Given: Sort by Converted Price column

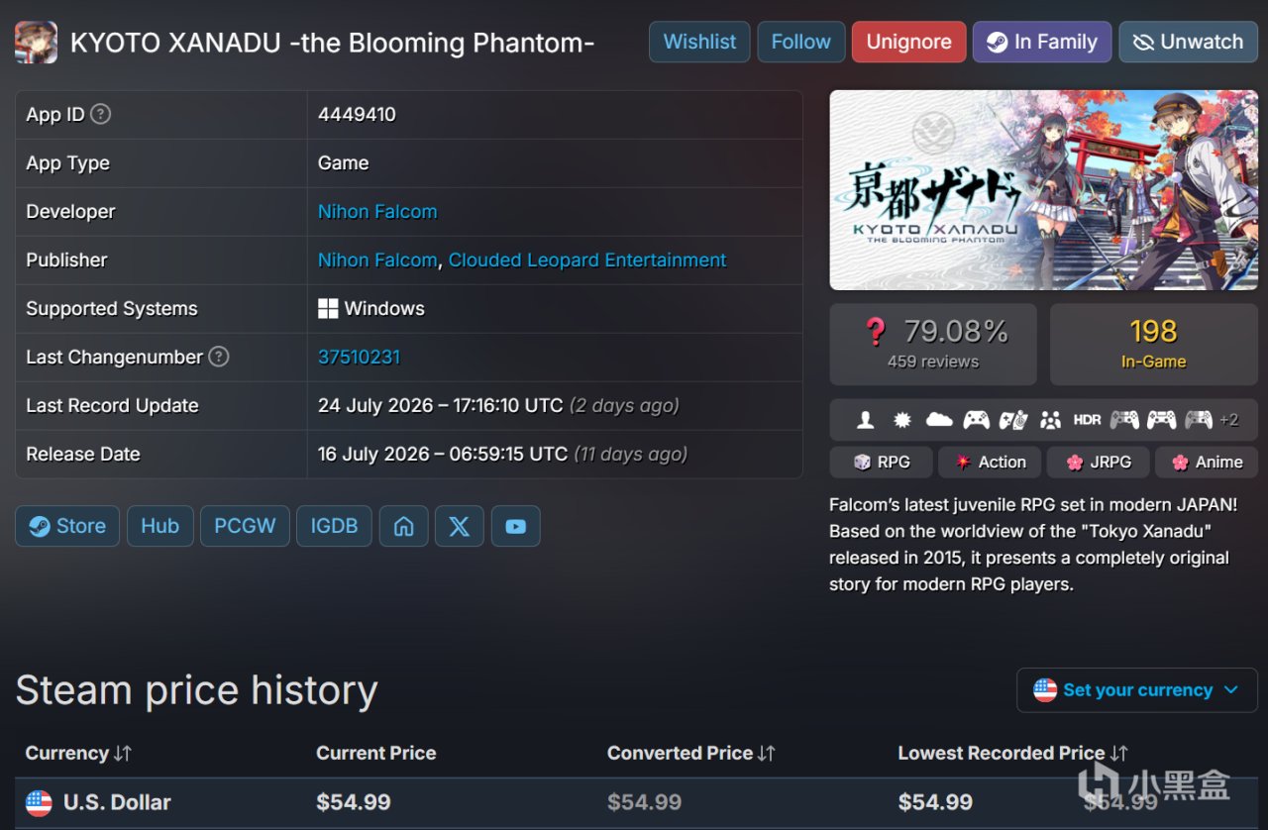Looking at the screenshot, I should tap(690, 753).
